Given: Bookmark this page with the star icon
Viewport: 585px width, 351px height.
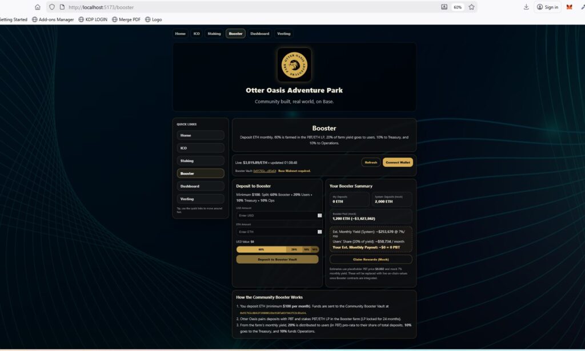Looking at the screenshot, I should [471, 7].
